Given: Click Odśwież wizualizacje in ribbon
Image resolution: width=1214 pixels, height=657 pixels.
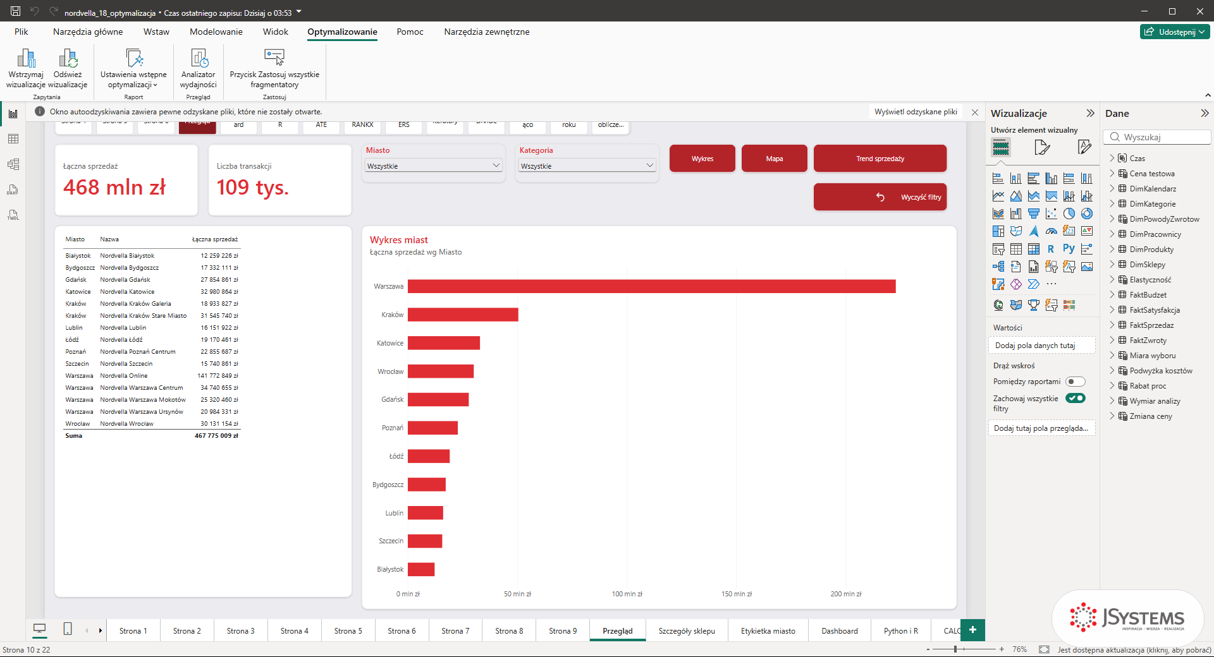Looking at the screenshot, I should [x=68, y=69].
